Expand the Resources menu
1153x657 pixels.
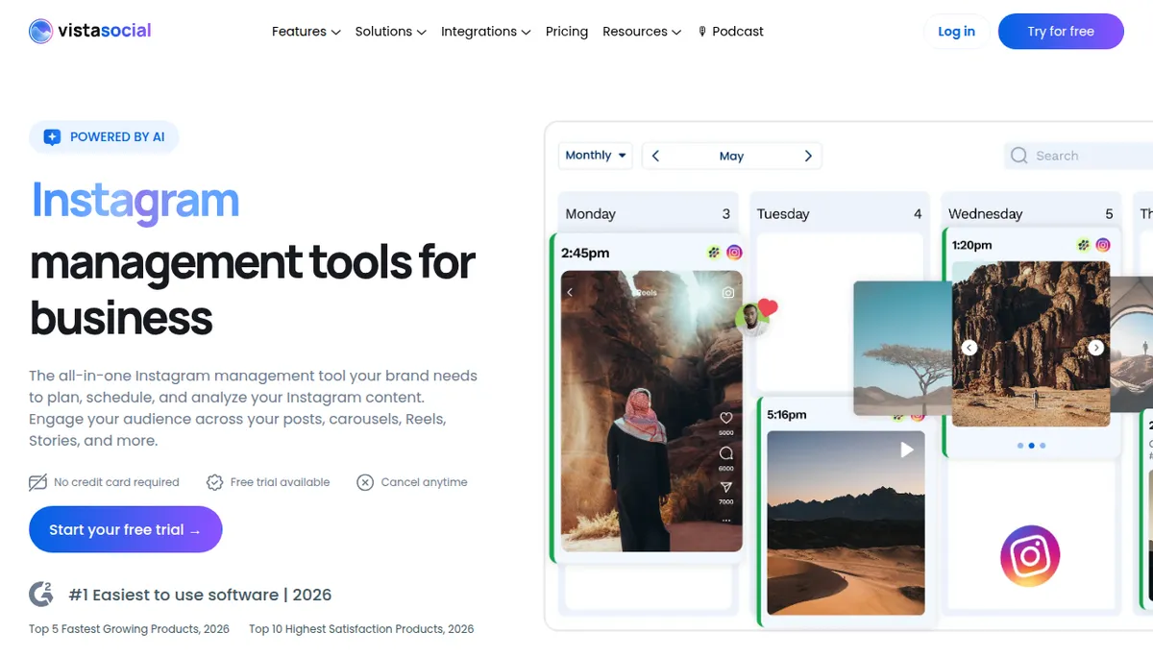click(x=642, y=32)
